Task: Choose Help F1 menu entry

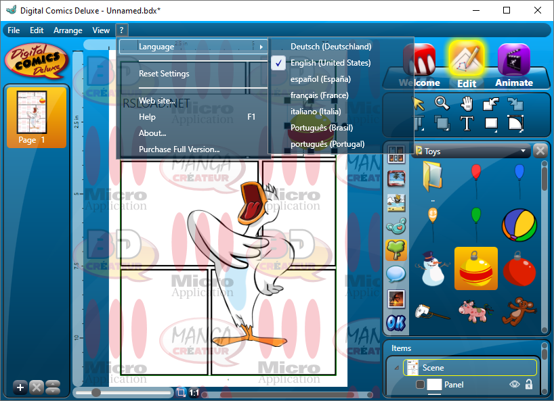Action: coord(194,117)
